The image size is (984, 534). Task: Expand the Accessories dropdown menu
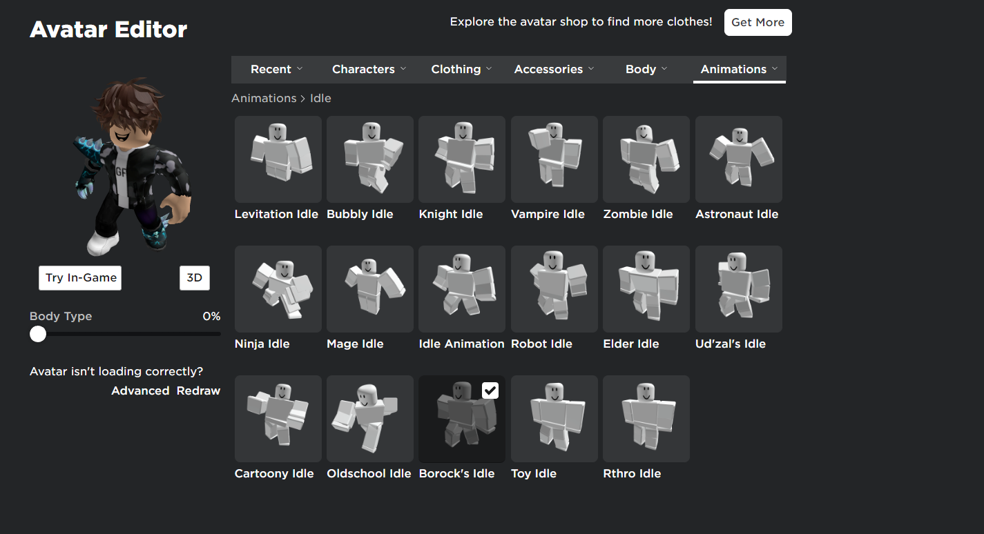pyautogui.click(x=554, y=69)
